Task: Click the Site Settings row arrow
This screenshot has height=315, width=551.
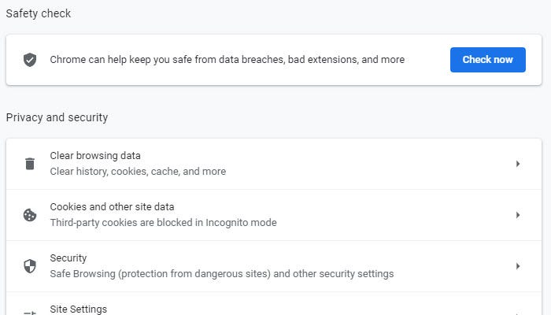Action: coord(518,312)
